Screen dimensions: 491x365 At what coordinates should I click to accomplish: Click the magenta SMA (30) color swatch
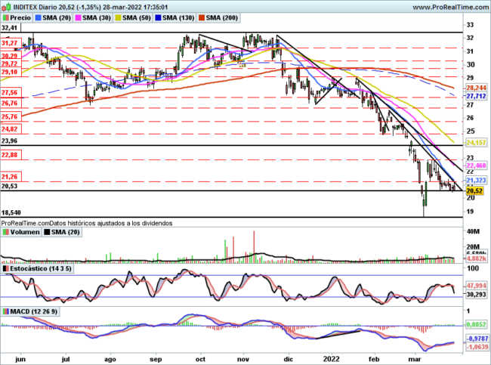79,18
